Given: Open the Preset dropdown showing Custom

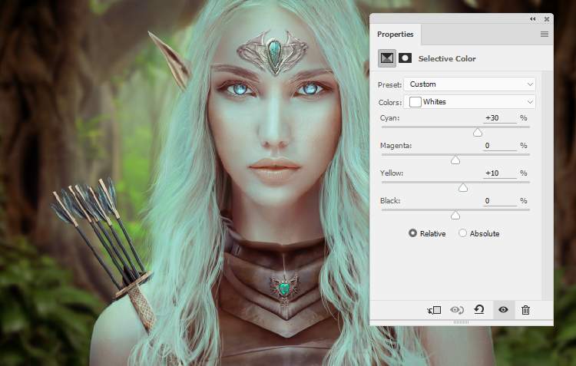Looking at the screenshot, I should click(469, 84).
